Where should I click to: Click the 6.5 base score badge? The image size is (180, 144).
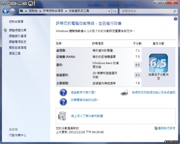pyautogui.click(x=158, y=63)
